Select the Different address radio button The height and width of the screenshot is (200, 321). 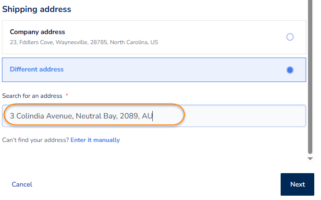pyautogui.click(x=290, y=70)
